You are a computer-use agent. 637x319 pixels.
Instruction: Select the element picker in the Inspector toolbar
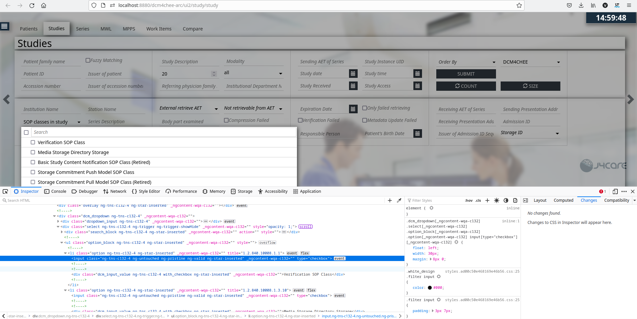click(x=5, y=191)
